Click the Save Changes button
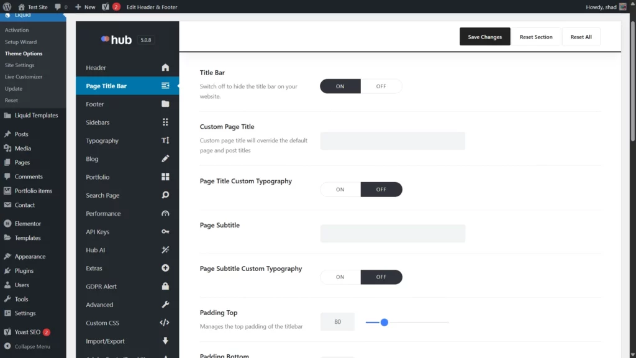636x358 pixels. [484, 37]
